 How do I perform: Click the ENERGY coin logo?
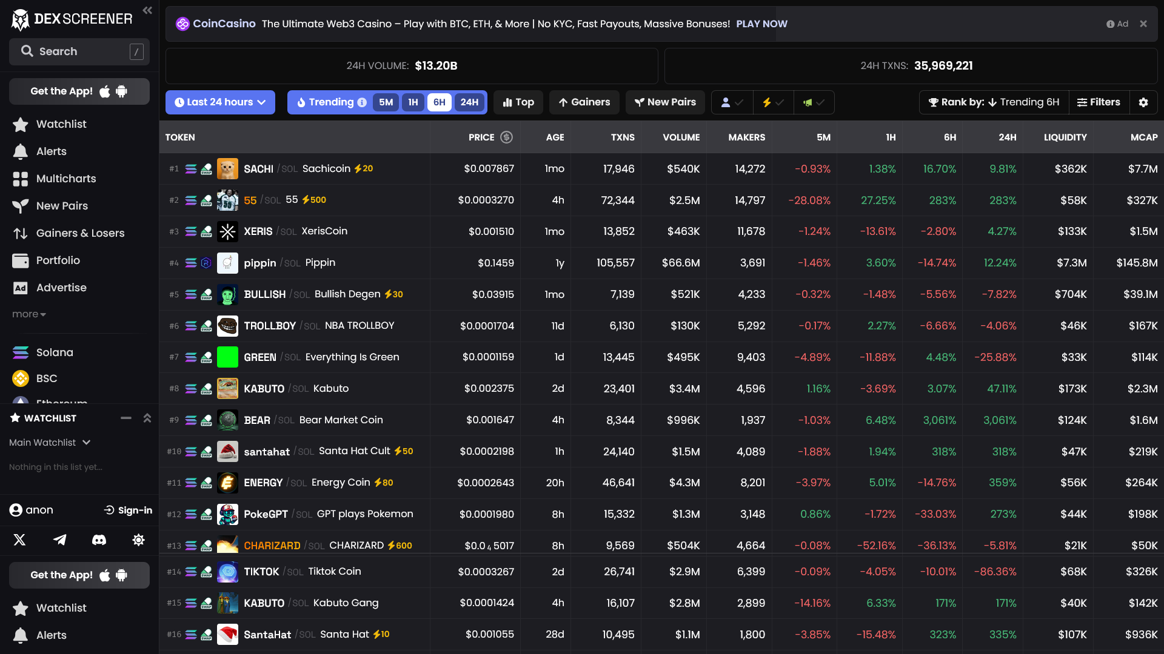click(x=227, y=483)
